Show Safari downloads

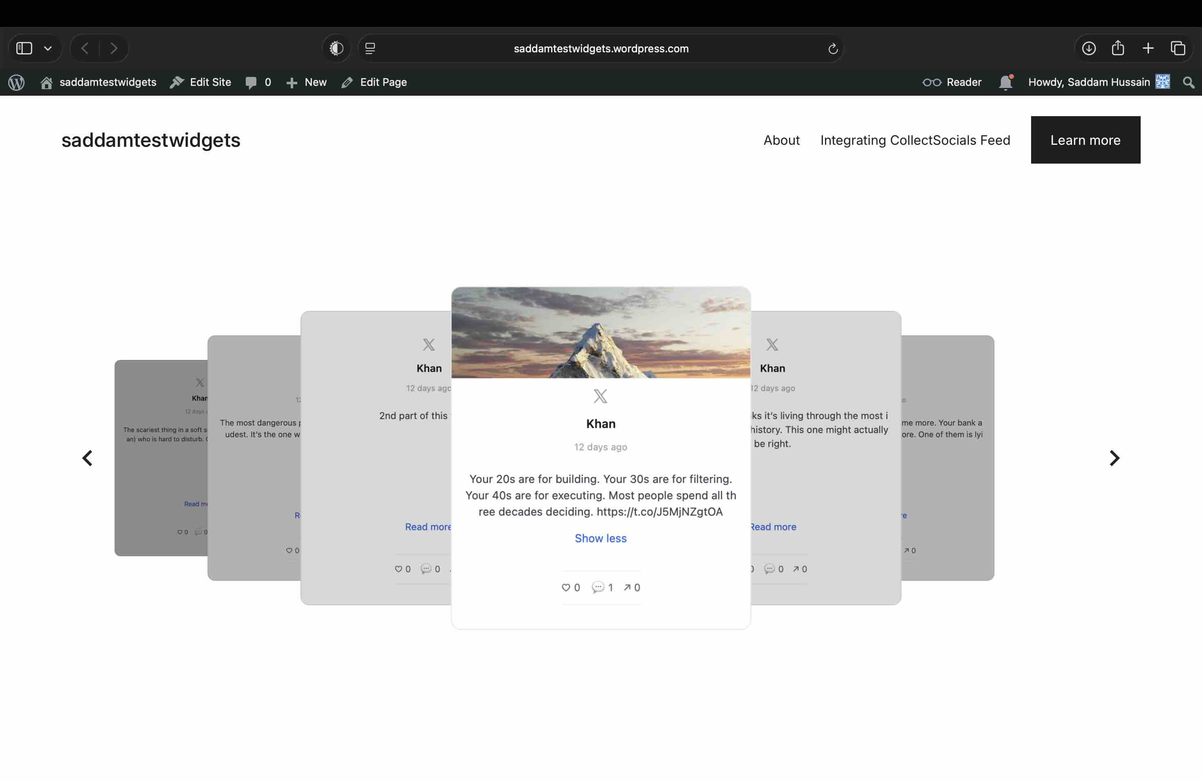tap(1089, 49)
